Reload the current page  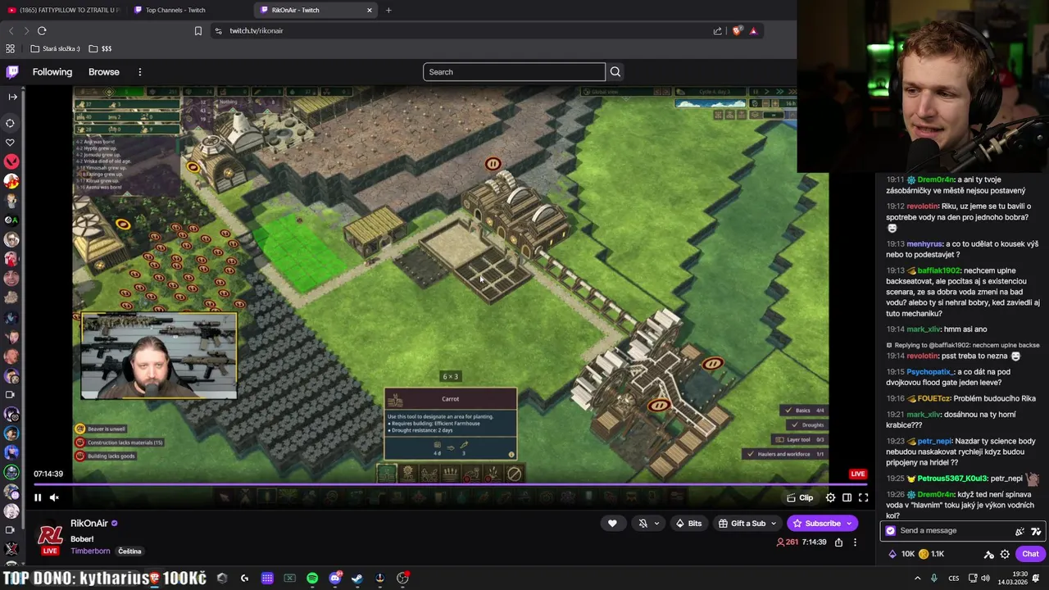coord(42,30)
